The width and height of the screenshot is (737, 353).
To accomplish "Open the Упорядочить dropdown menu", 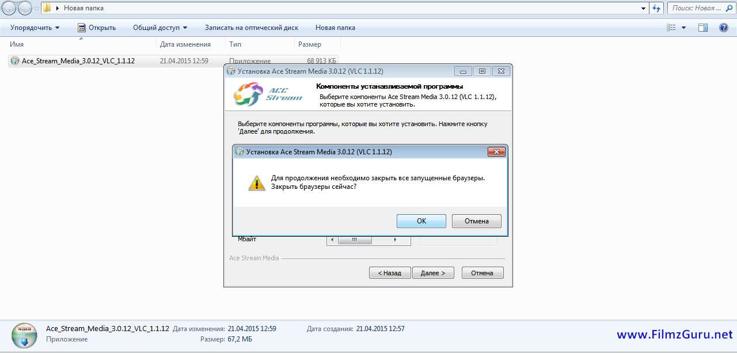I will (35, 28).
